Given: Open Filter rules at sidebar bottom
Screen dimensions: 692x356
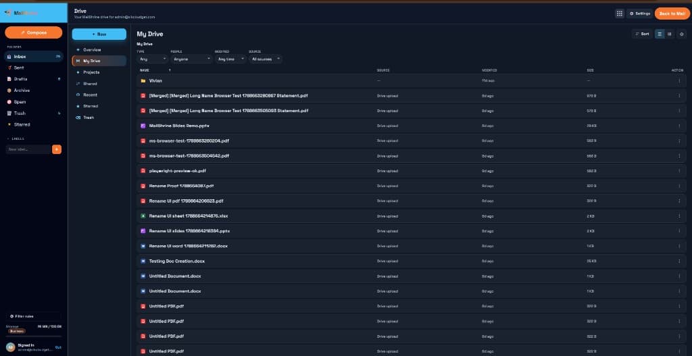Looking at the screenshot, I should 34,316.
